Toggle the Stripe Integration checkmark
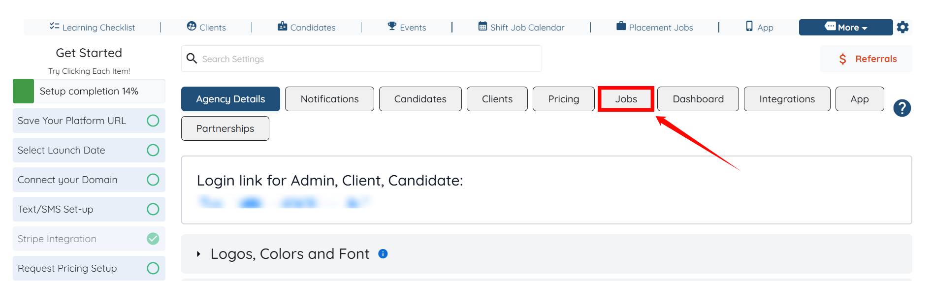The width and height of the screenshot is (933, 281). (153, 239)
